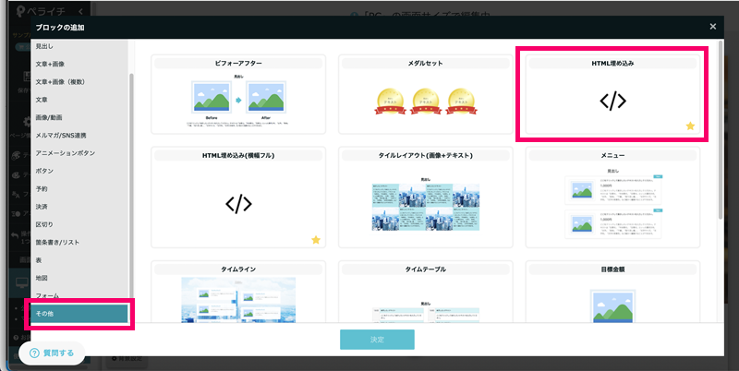Click the HTML埋め込み code icon
This screenshot has width=739, height=371.
click(x=612, y=102)
